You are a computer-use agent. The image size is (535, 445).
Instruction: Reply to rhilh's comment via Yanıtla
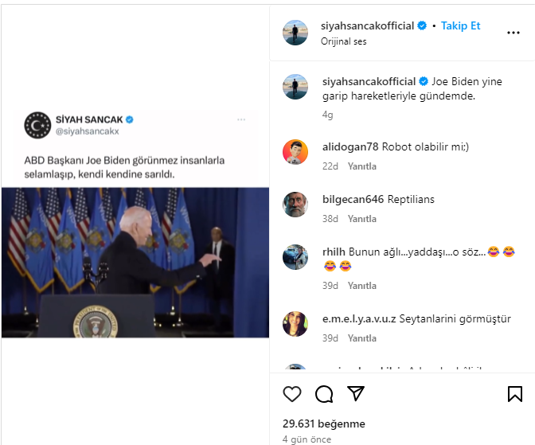click(362, 286)
